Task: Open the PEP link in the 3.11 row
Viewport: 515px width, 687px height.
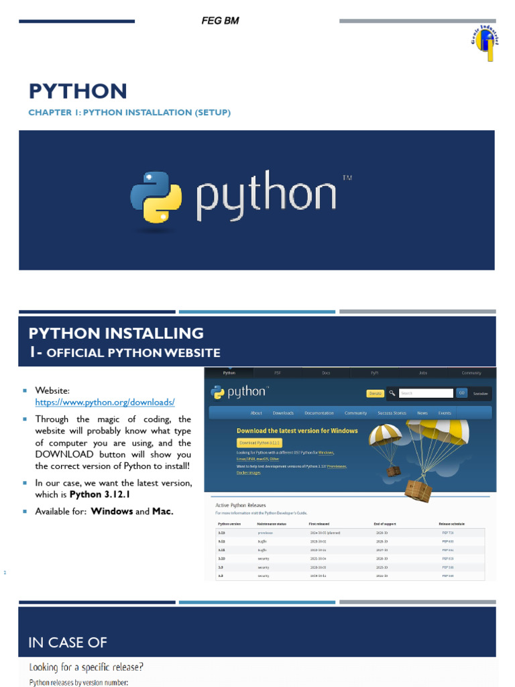Action: click(447, 550)
